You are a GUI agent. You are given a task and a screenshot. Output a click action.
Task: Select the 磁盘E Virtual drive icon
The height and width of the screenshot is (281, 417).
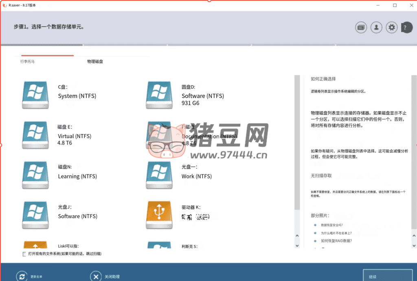coord(35,135)
